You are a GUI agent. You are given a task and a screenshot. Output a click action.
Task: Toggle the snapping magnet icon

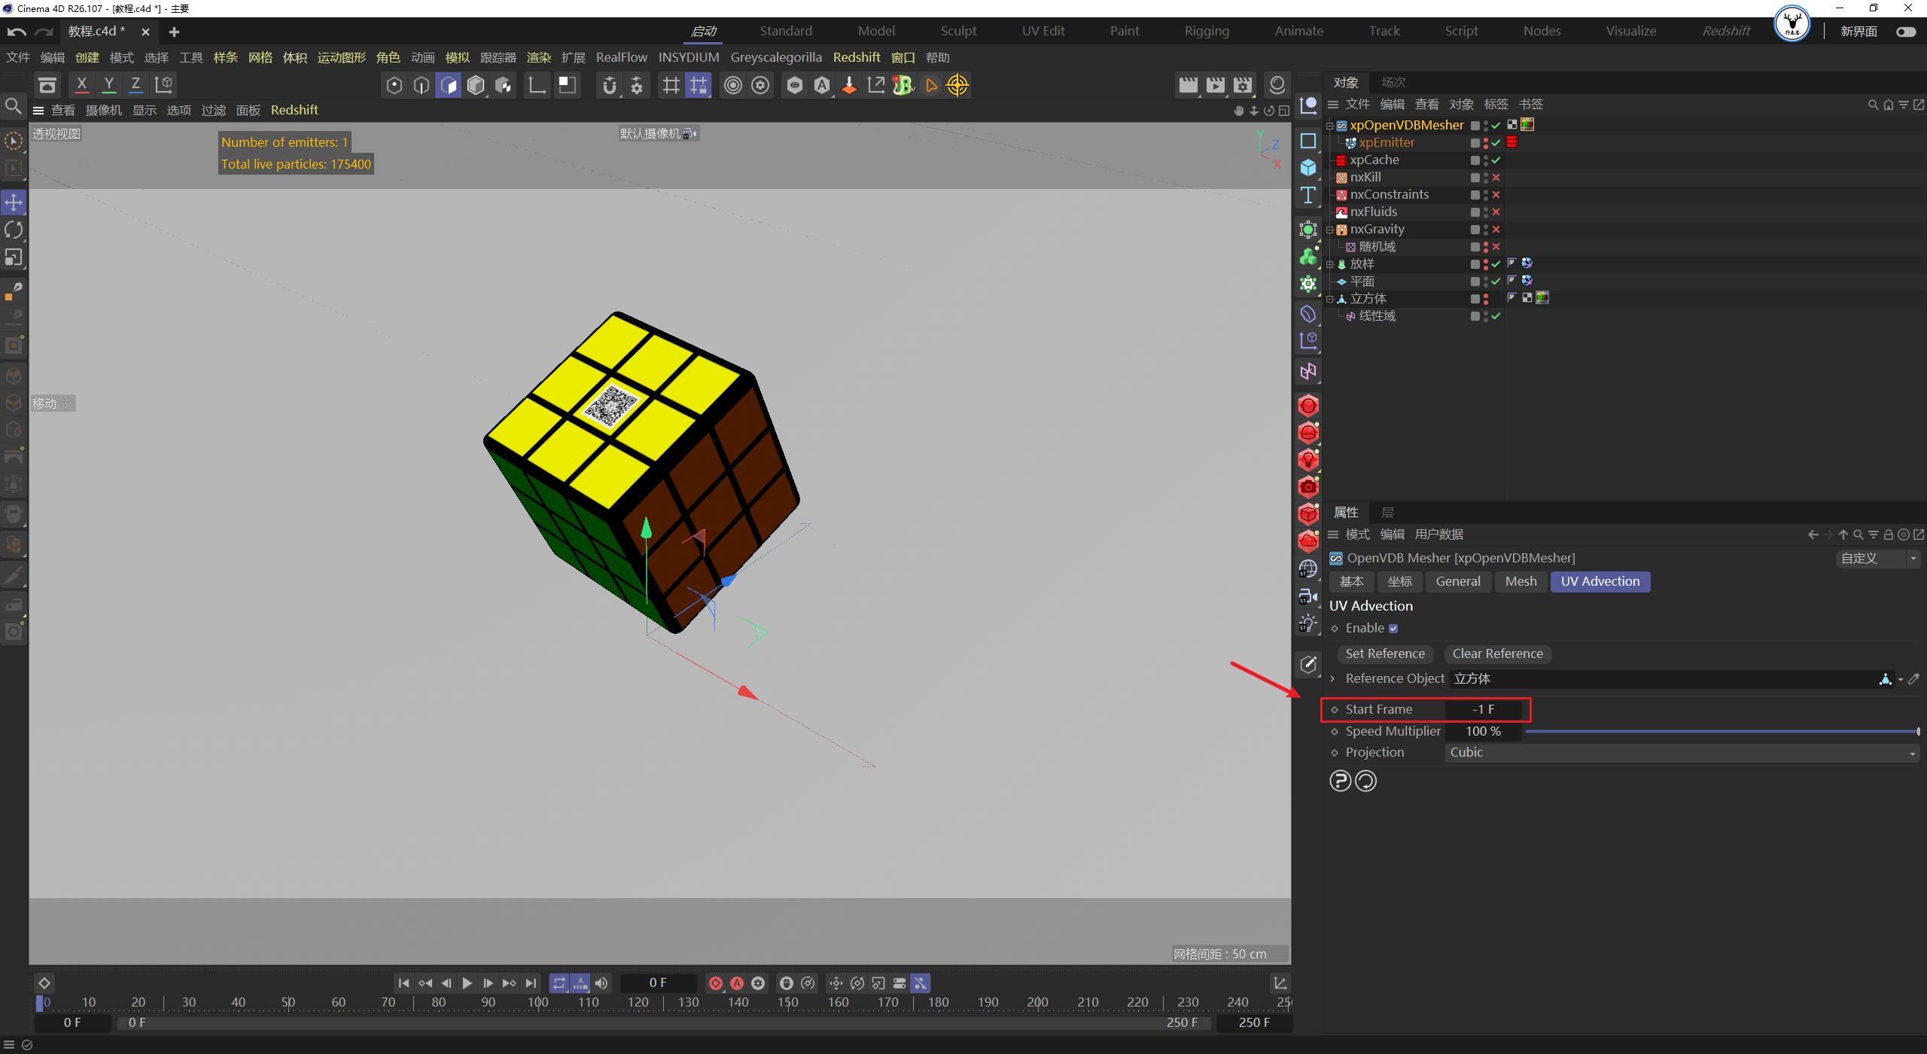[x=610, y=85]
